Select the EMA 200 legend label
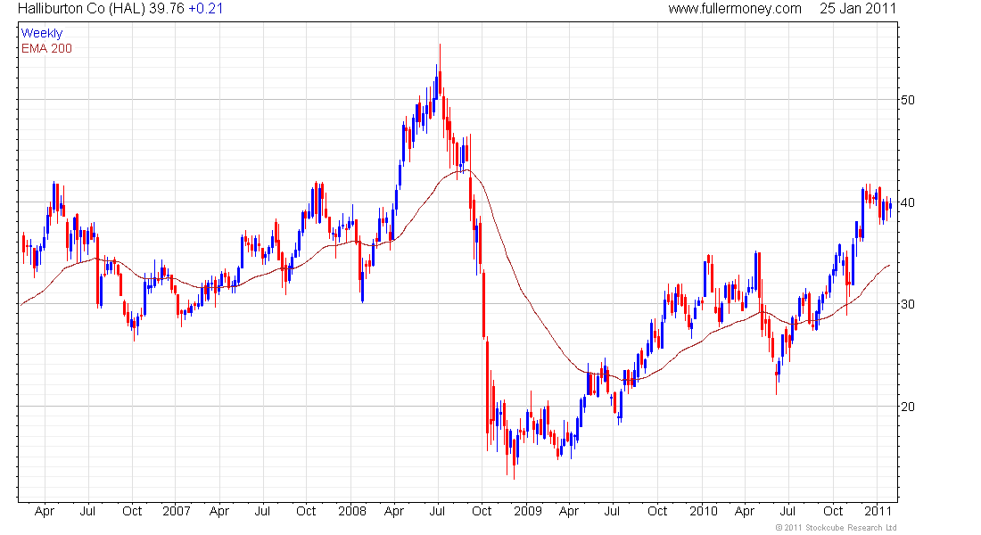 coord(47,49)
